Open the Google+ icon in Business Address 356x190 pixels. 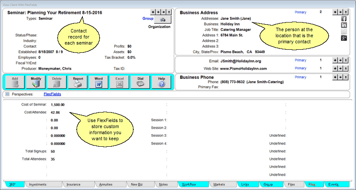pos(344,38)
